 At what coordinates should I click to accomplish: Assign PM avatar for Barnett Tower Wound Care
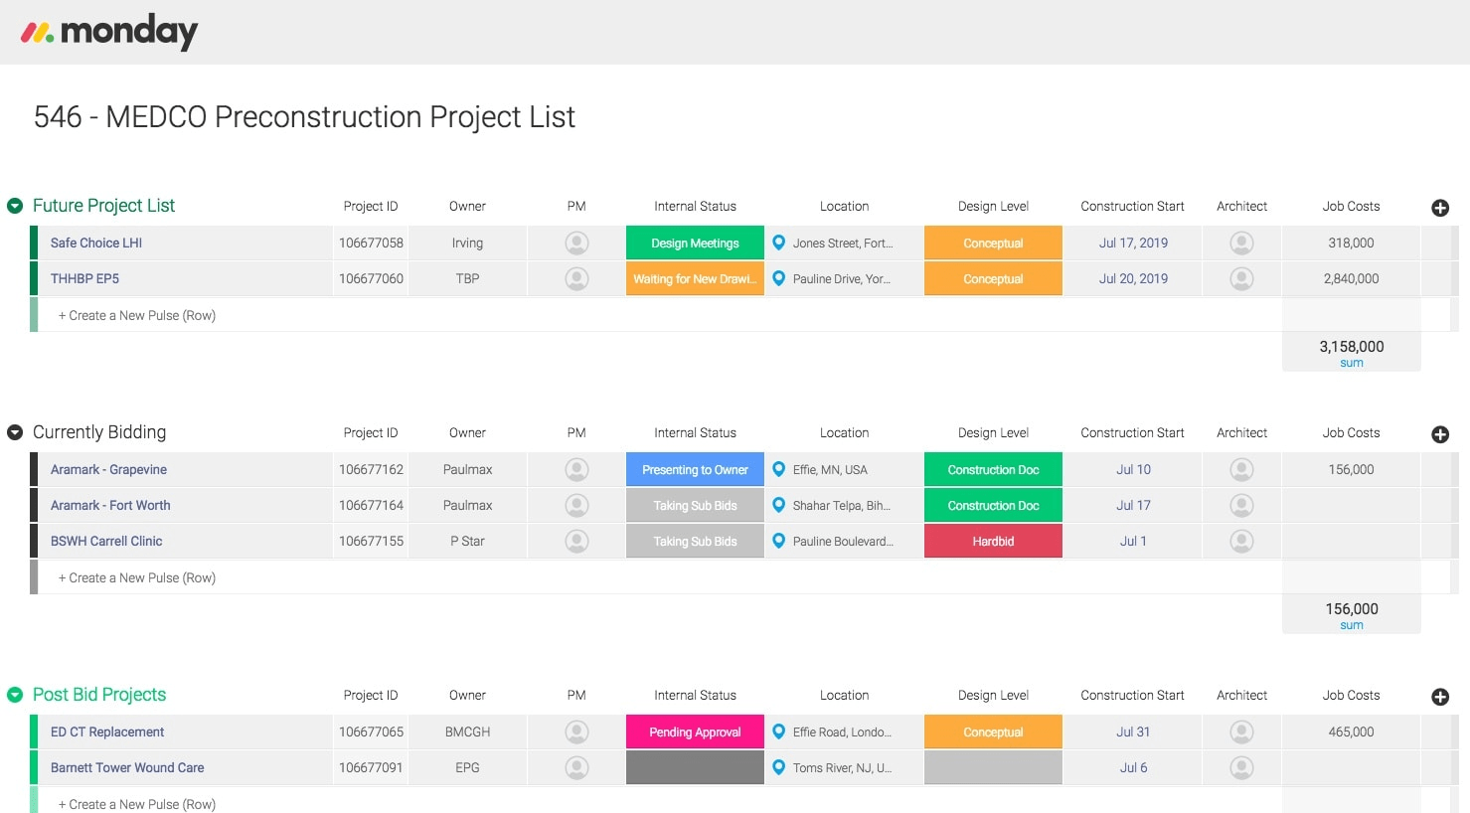[576, 767]
